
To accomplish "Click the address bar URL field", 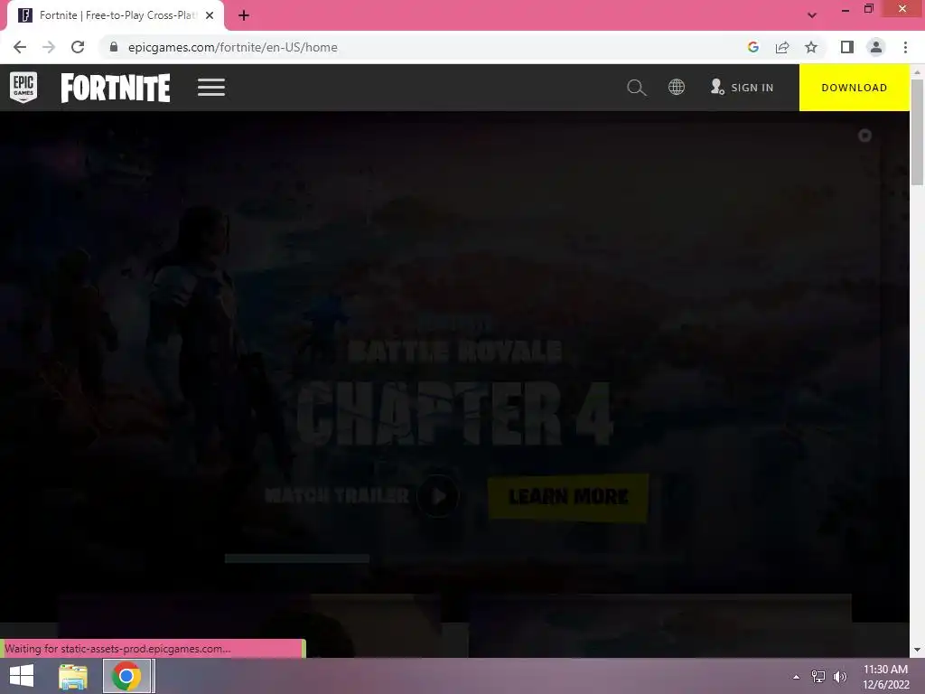I will tap(425, 47).
